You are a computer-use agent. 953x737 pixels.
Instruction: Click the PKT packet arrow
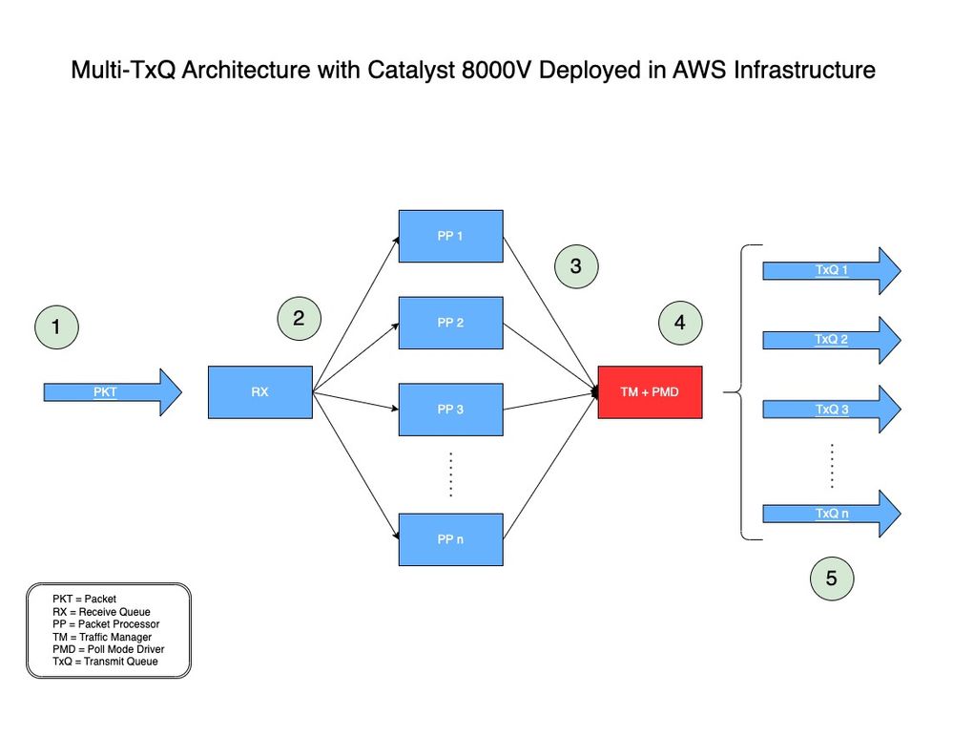click(x=113, y=392)
